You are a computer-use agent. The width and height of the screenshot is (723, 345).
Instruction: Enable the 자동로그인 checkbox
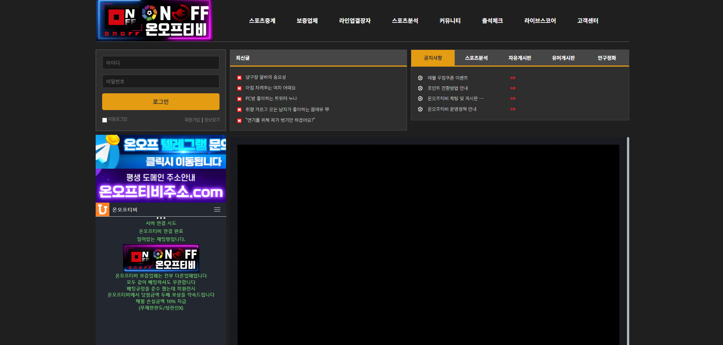pos(104,120)
